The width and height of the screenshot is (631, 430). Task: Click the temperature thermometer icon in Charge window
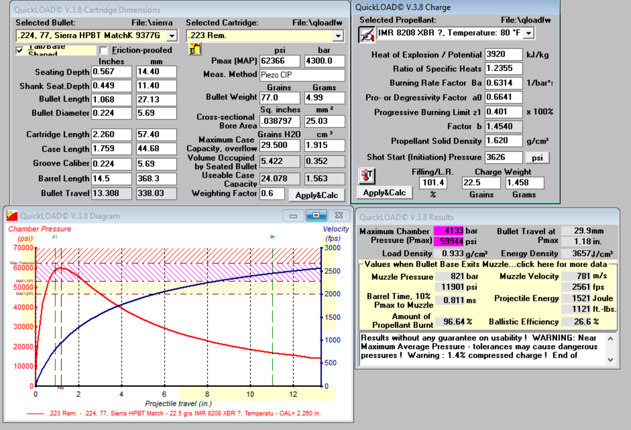click(x=367, y=176)
